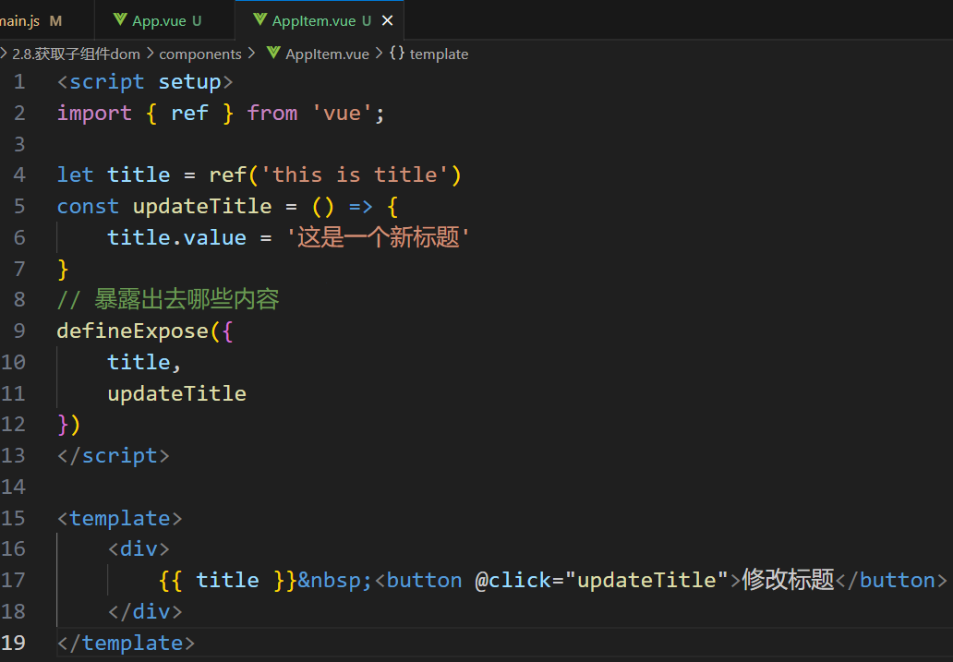The image size is (953, 662).
Task: Click line number 19 in gutter
Action: 13,643
